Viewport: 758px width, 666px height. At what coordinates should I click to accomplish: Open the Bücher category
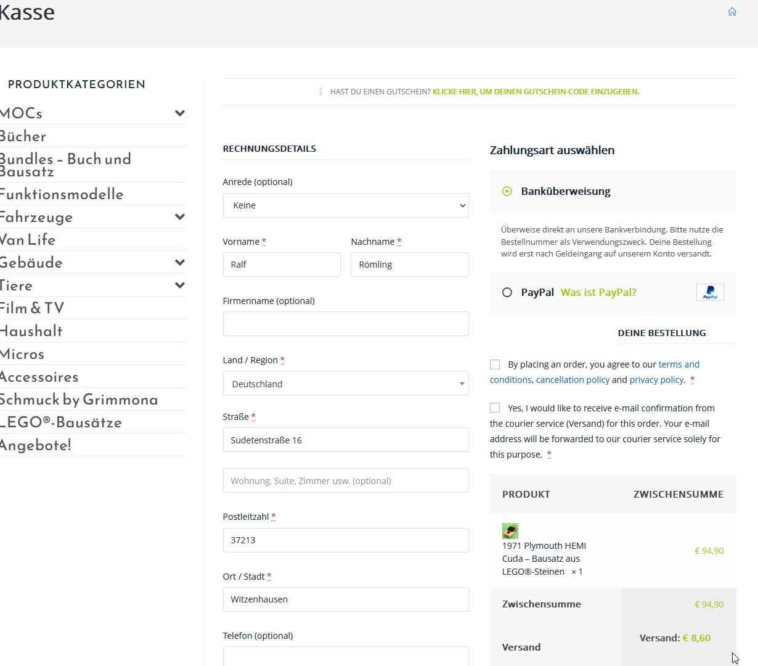pyautogui.click(x=23, y=136)
